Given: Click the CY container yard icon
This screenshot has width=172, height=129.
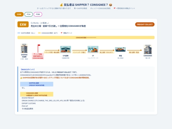Looking at the screenshot, I should [93, 49].
